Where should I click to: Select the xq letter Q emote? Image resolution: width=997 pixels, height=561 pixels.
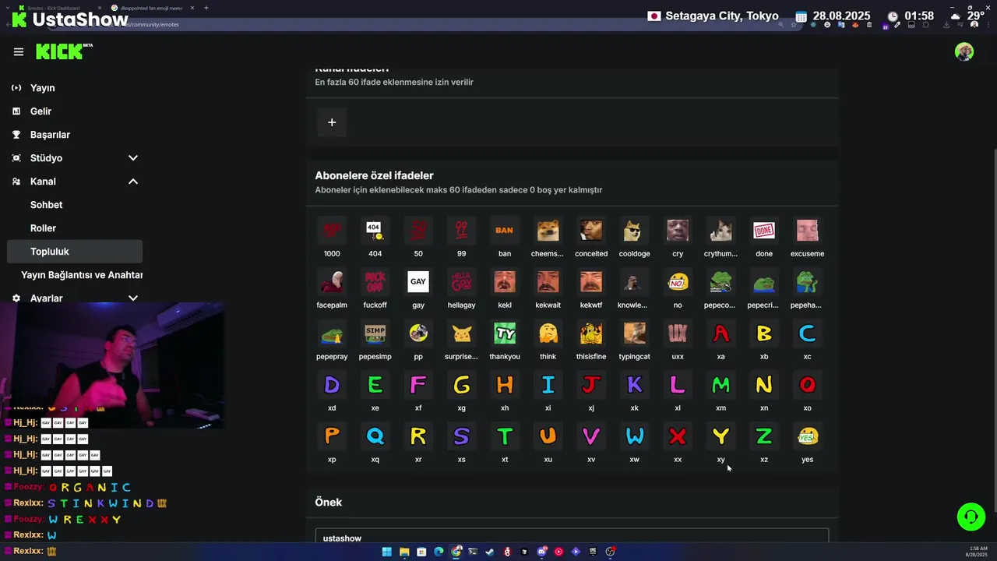click(375, 436)
